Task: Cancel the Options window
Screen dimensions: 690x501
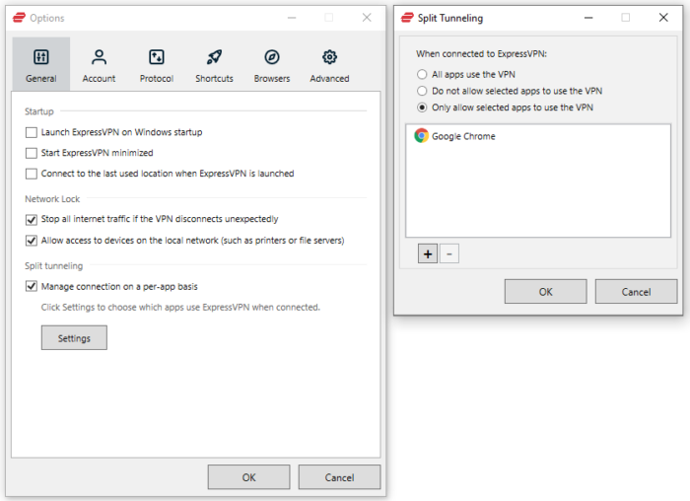Action: tap(339, 477)
